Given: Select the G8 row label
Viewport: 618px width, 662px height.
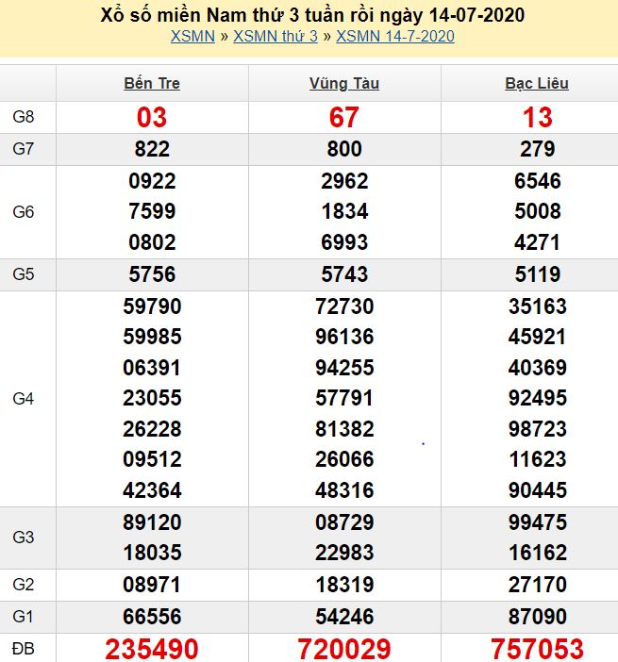Looking at the screenshot, I should click(24, 117).
